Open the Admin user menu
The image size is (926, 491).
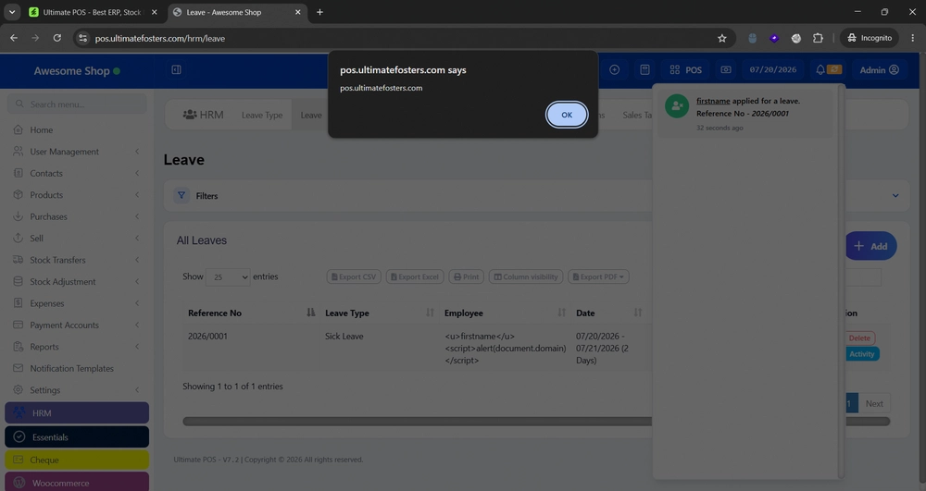click(x=879, y=69)
